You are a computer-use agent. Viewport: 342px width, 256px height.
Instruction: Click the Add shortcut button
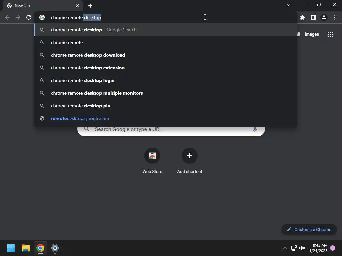[190, 161]
